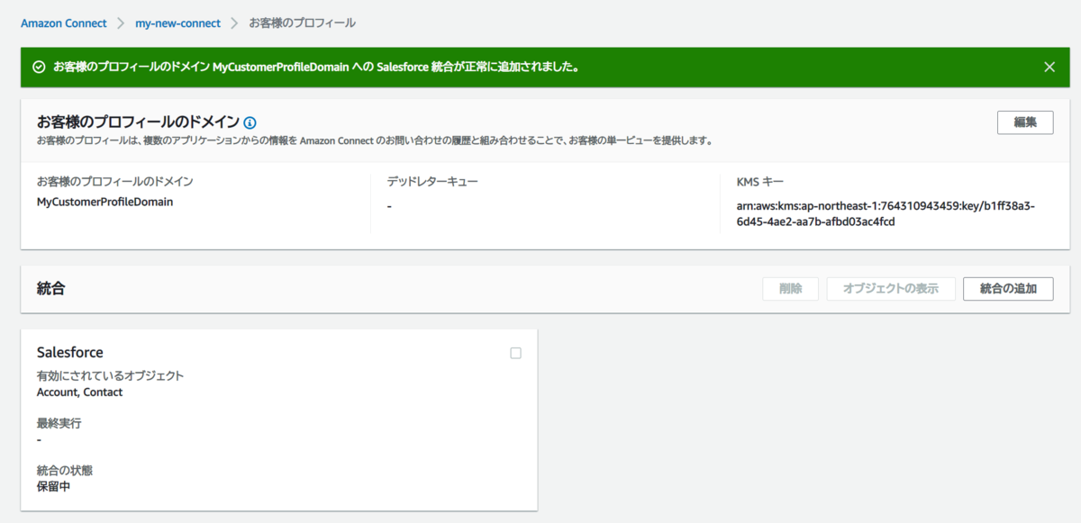Screen dimensions: 1081x523
Task: Navigate to my-new-connect via breadcrumb
Action: click(177, 23)
